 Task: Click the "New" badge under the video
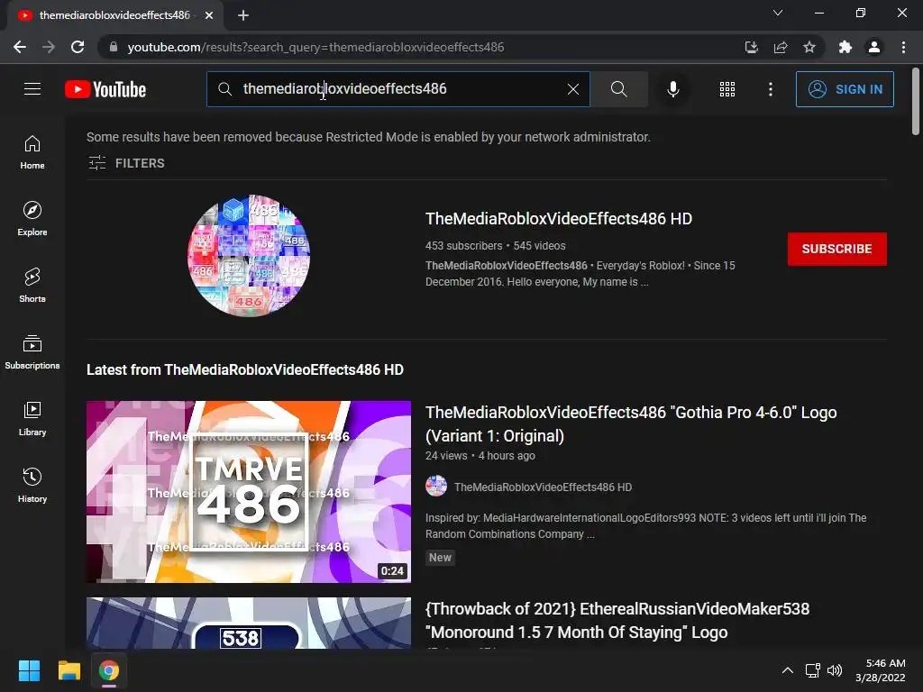pyautogui.click(x=440, y=557)
